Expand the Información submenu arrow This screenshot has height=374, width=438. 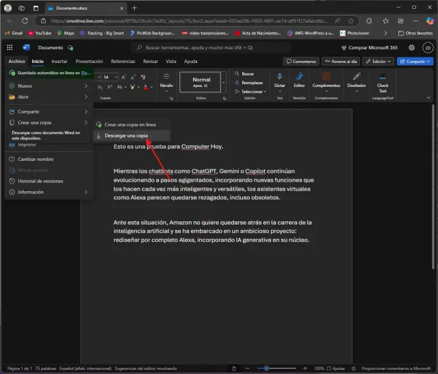86,192
